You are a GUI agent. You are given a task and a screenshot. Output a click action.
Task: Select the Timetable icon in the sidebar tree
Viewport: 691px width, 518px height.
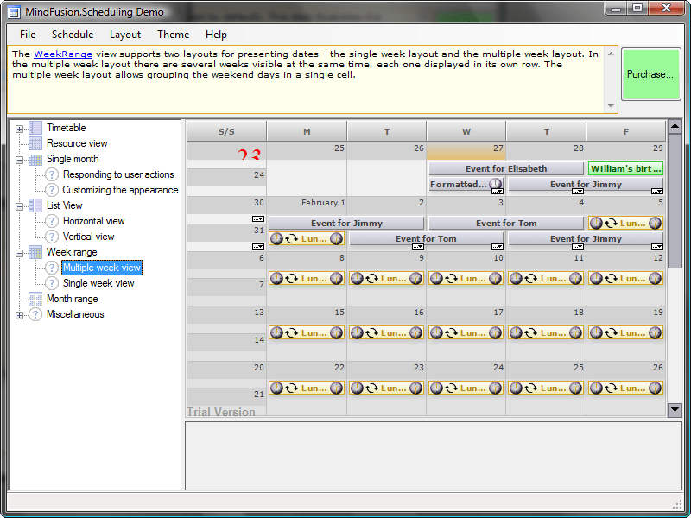pos(35,127)
